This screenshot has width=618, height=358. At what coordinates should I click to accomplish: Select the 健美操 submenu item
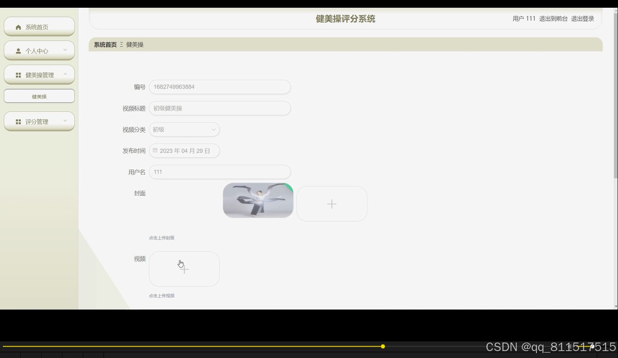(x=39, y=96)
